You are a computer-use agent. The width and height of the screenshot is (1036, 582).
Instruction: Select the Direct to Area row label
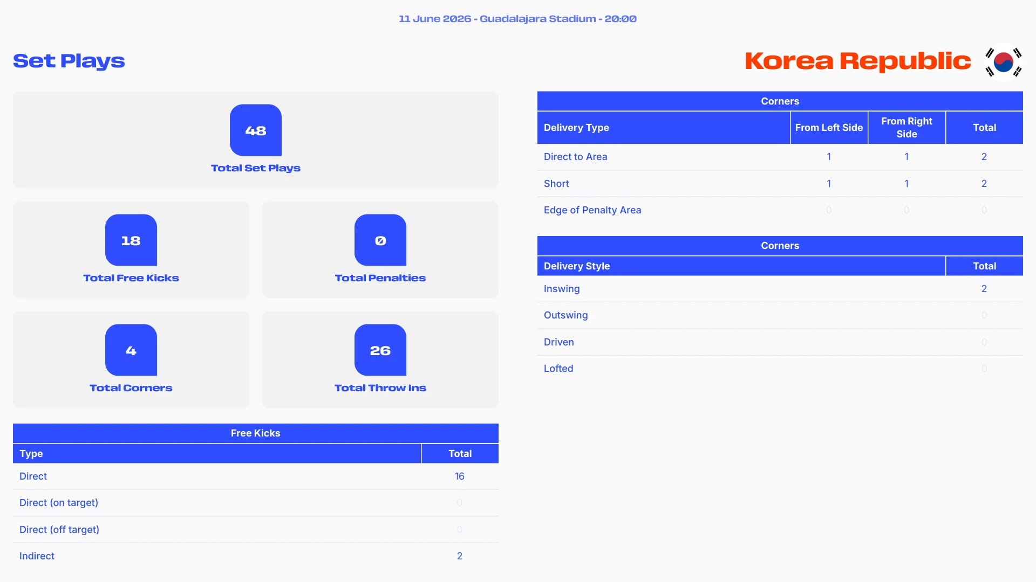tap(576, 157)
